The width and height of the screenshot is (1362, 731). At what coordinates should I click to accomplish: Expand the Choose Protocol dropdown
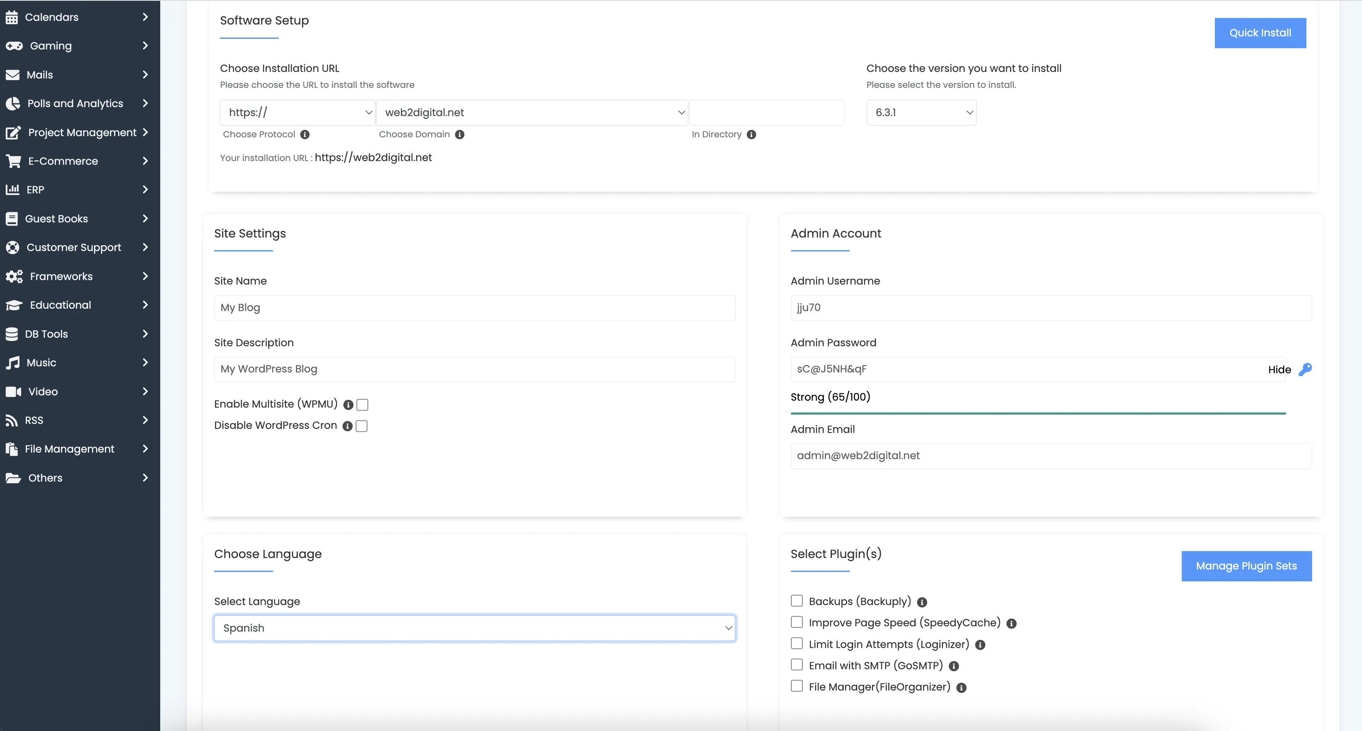click(297, 112)
